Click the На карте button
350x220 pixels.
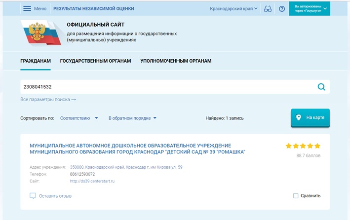pyautogui.click(x=311, y=117)
